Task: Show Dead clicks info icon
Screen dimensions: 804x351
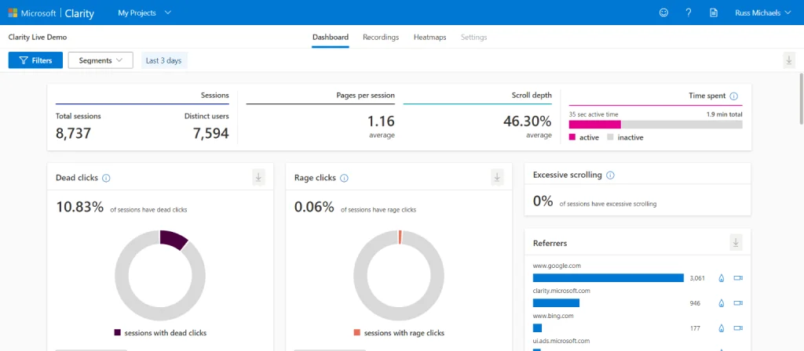Action: point(106,178)
